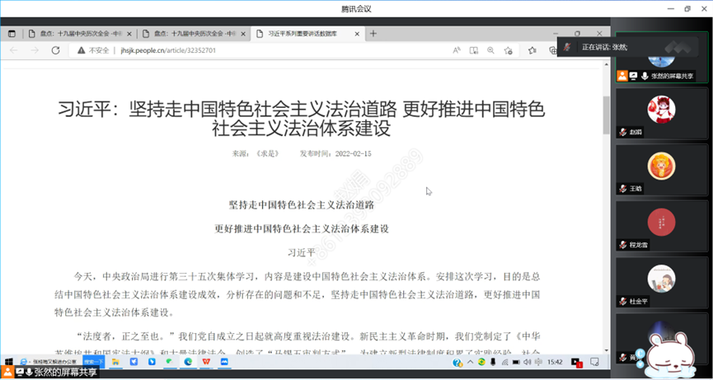The width and height of the screenshot is (713, 380).
Task: Open File Explorer from the taskbar
Action: click(x=115, y=362)
